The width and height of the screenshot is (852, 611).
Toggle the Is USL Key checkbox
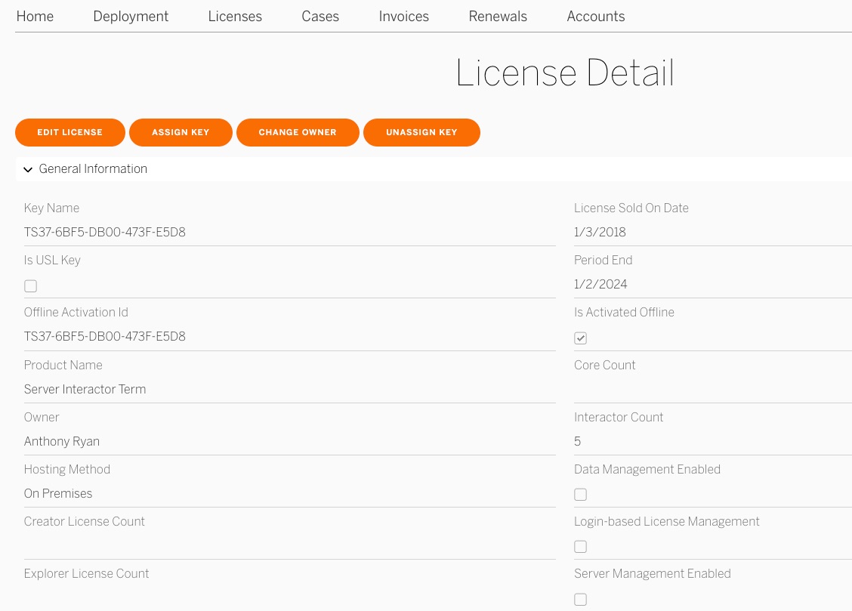(30, 286)
